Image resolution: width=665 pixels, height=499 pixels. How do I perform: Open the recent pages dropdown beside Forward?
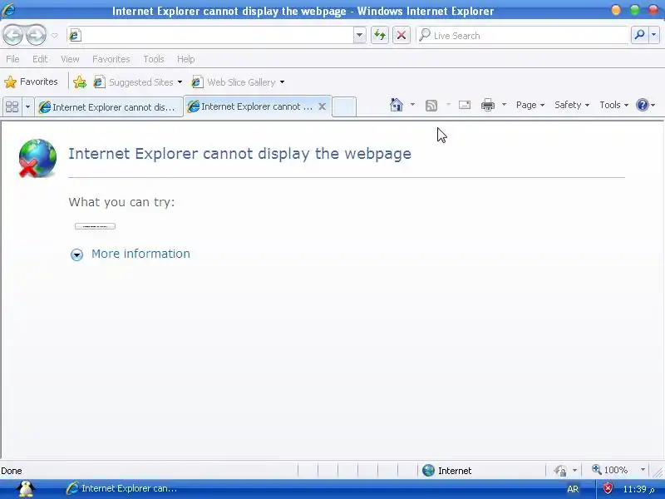55,36
